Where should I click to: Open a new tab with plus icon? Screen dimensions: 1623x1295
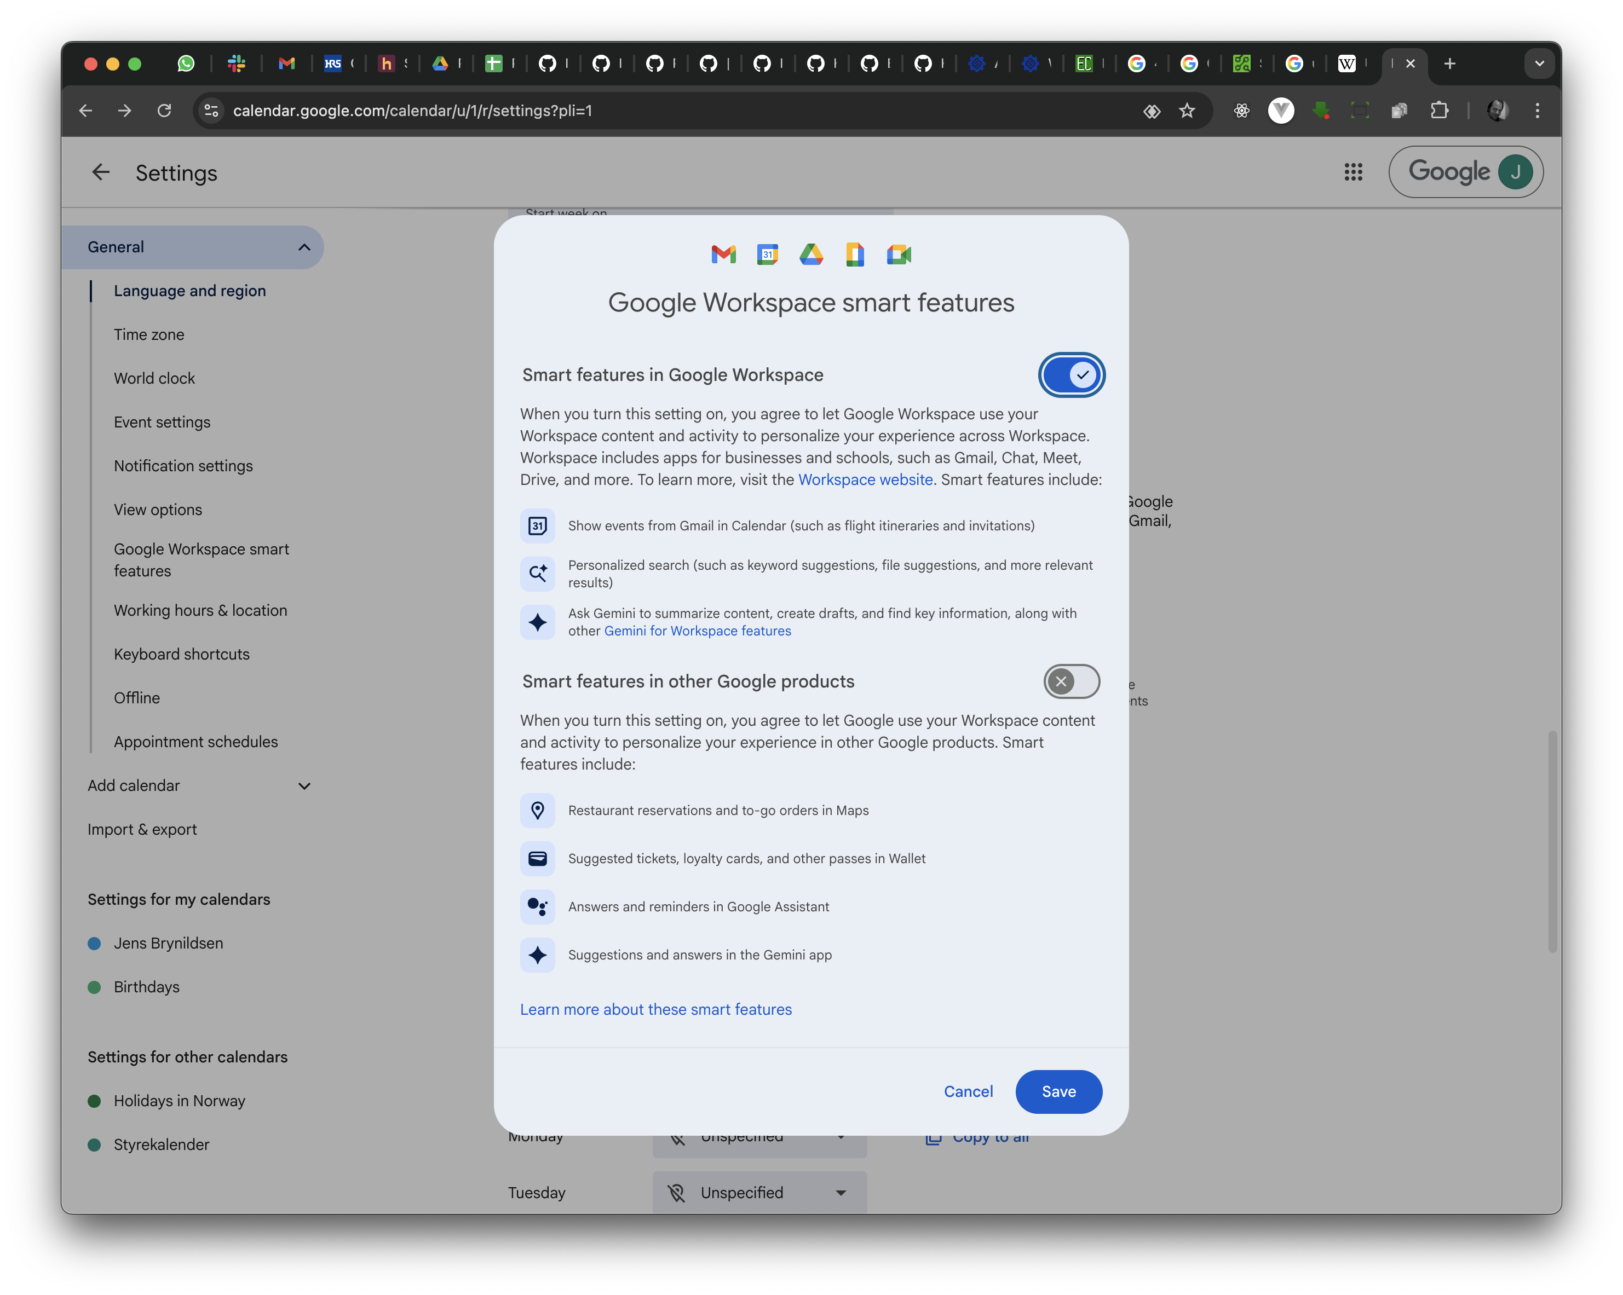tap(1449, 64)
